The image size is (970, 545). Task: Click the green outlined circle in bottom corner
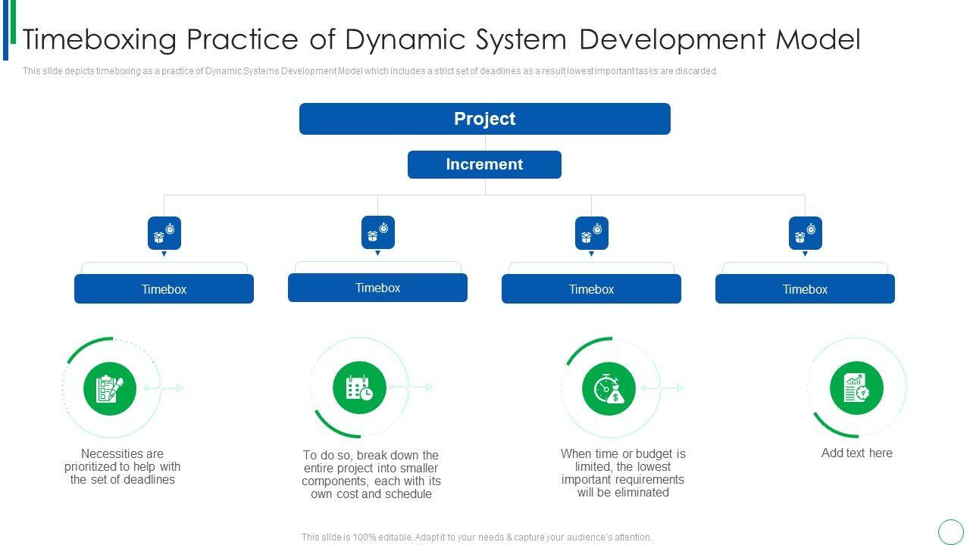(950, 531)
